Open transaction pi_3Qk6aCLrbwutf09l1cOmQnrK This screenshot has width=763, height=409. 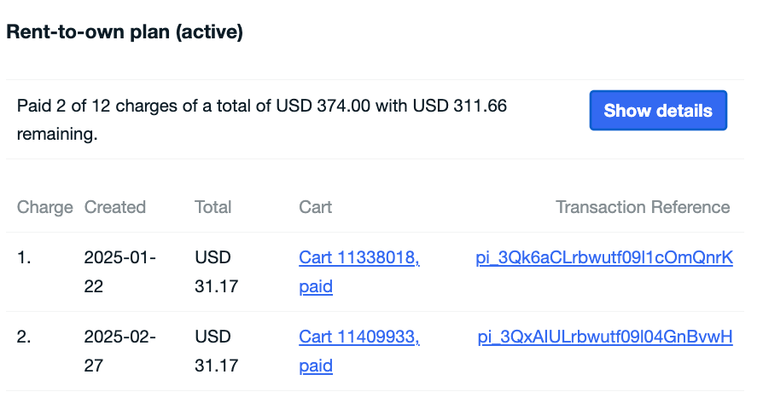[x=604, y=257]
